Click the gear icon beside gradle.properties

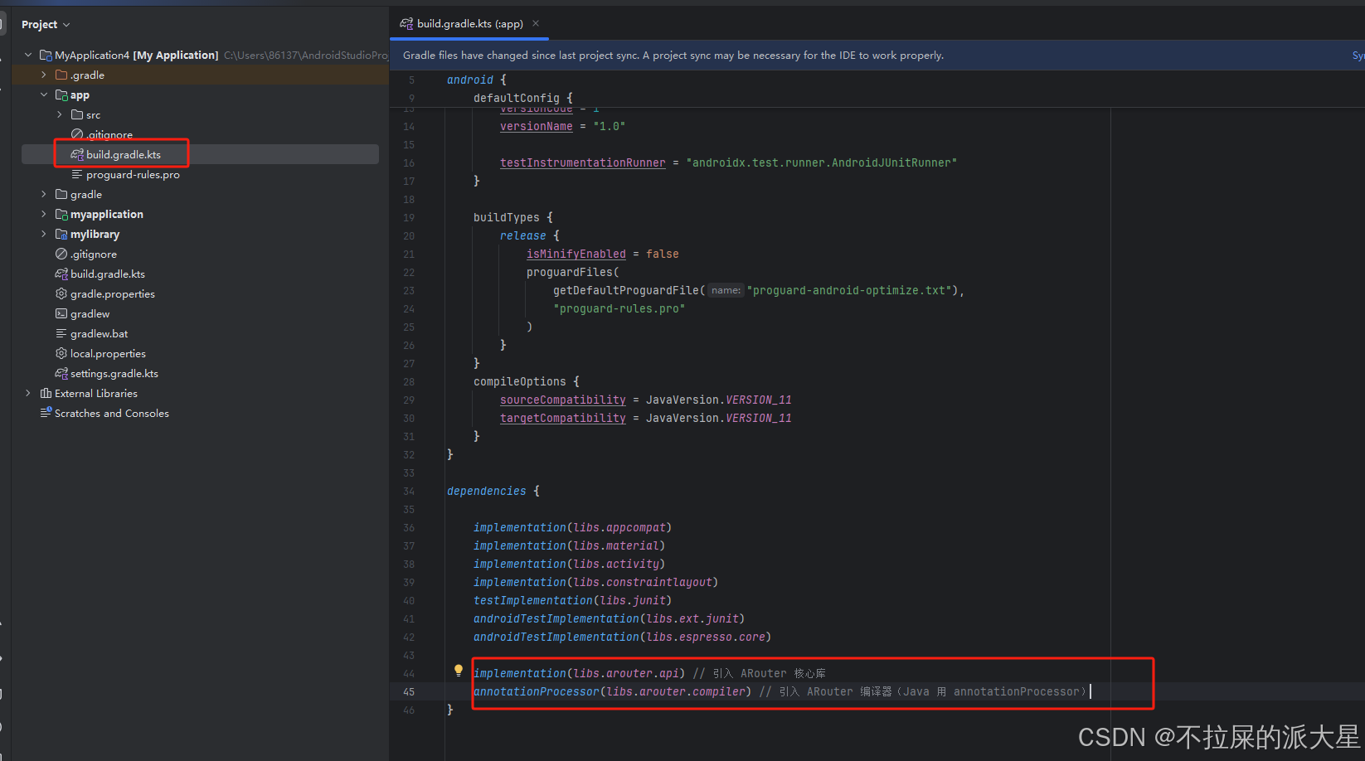click(x=61, y=293)
